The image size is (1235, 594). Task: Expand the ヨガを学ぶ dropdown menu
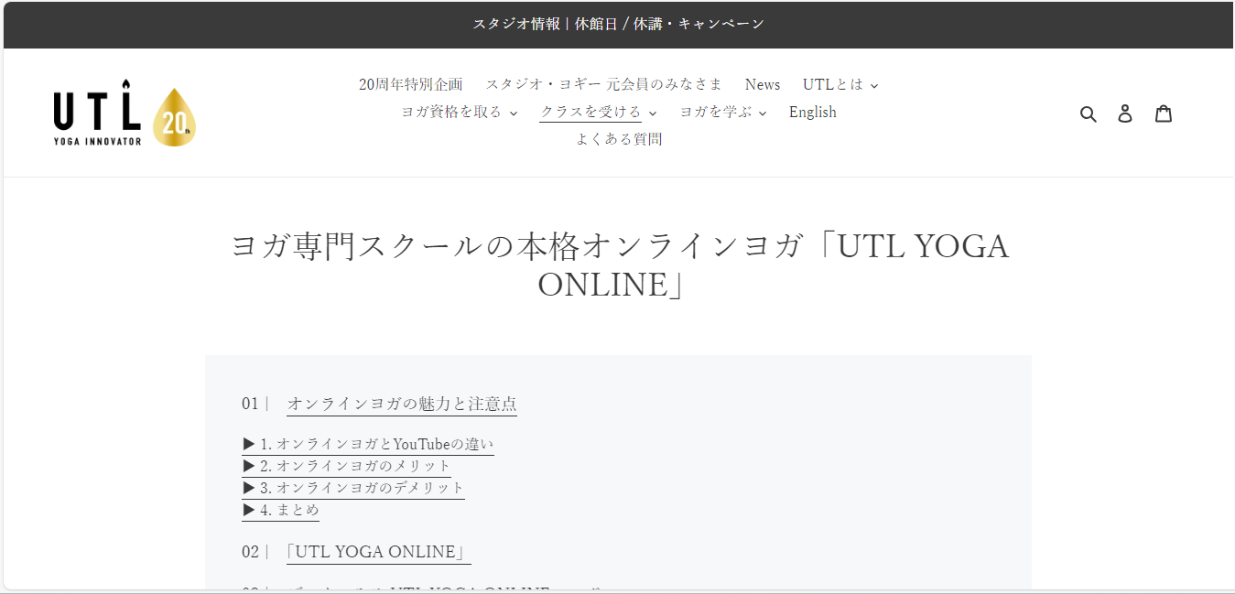[x=722, y=112]
